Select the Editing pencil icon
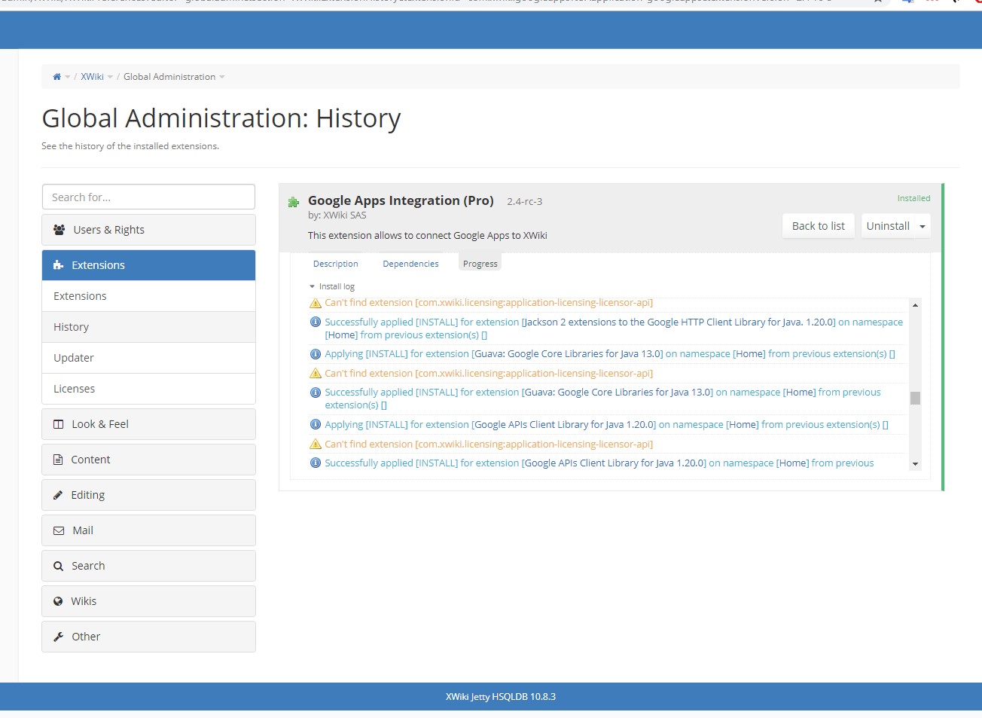Screen dimensions: 982x718 tap(58, 494)
